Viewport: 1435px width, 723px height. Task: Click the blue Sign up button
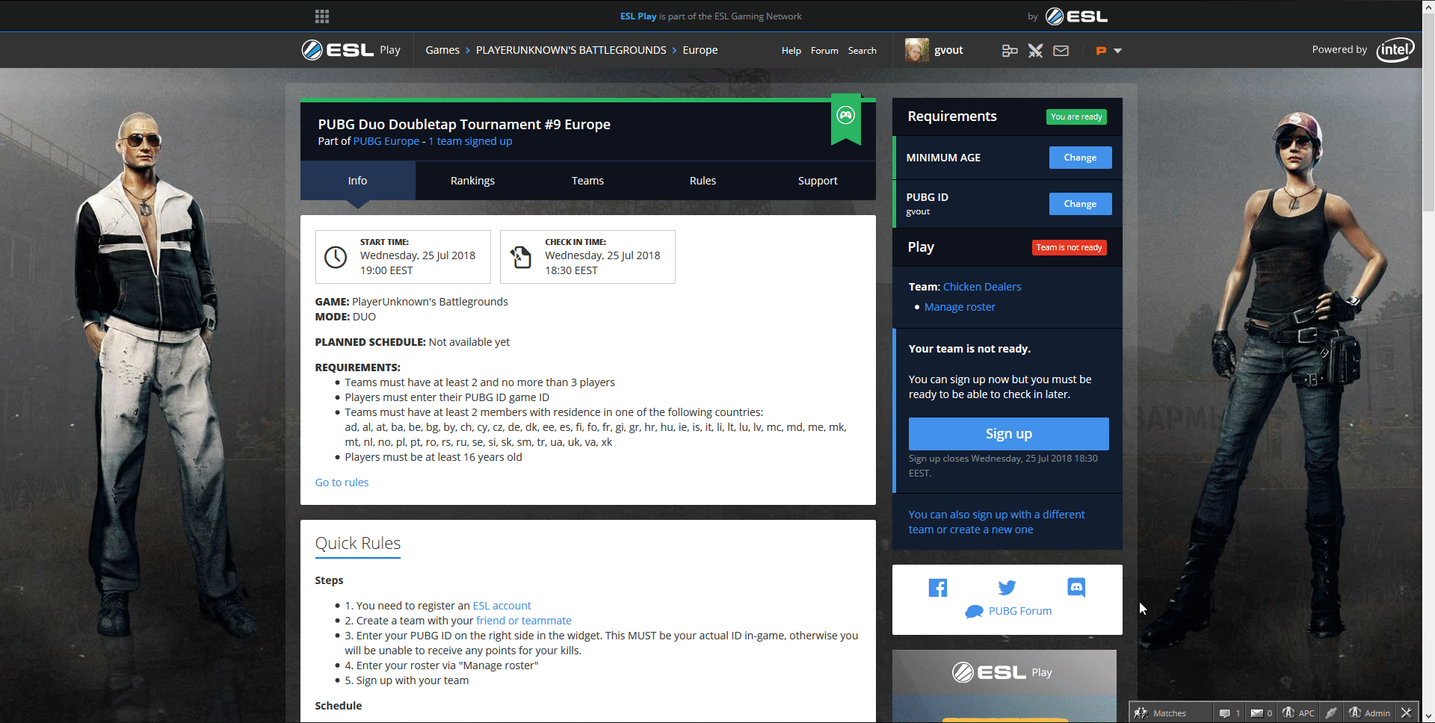[1008, 434]
